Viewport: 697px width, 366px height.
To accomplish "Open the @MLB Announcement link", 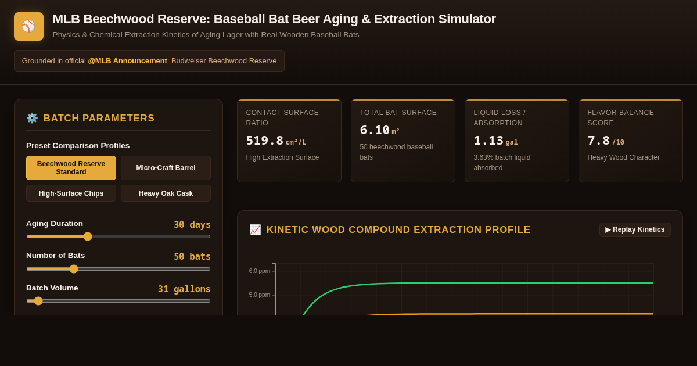I will [127, 61].
